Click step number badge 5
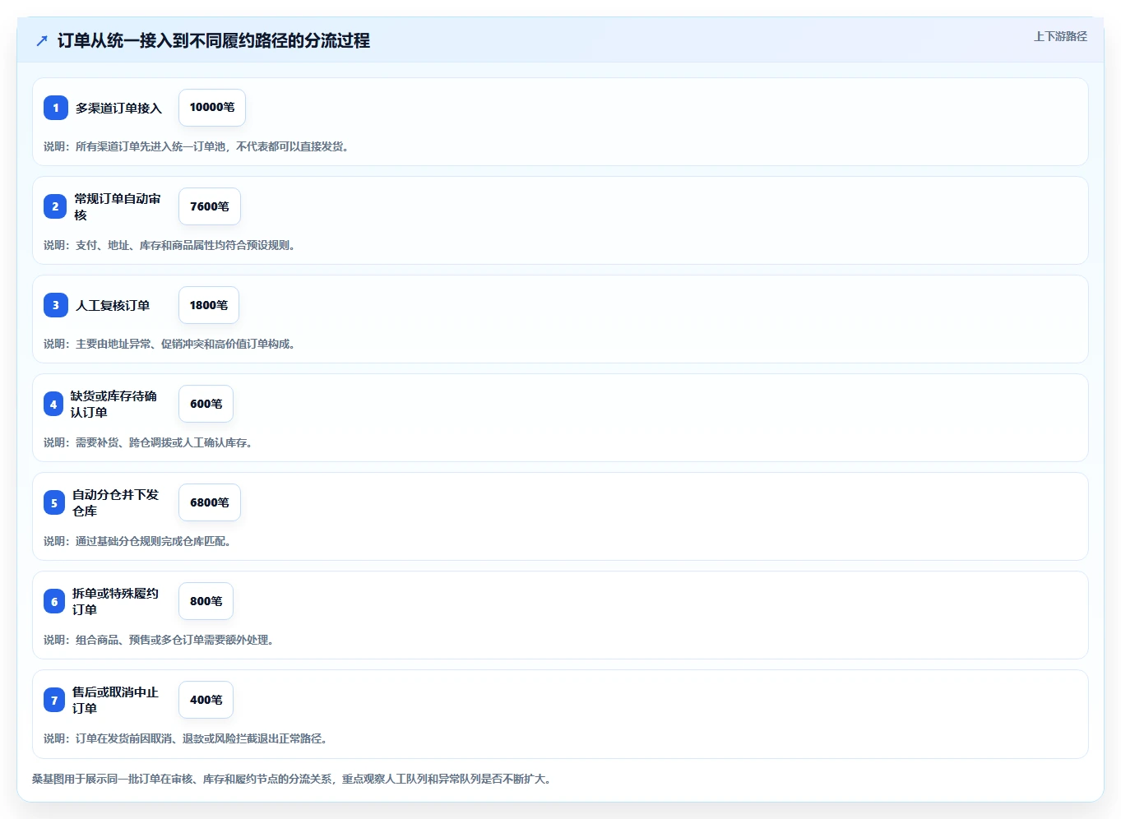Image resolution: width=1121 pixels, height=819 pixels. [54, 502]
